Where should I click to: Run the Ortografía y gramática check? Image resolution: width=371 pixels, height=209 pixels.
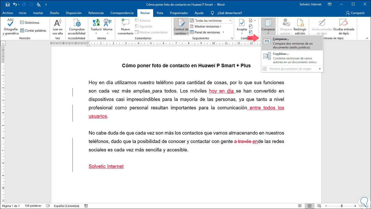11,27
